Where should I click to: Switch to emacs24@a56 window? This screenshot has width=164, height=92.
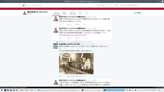[48, 90]
